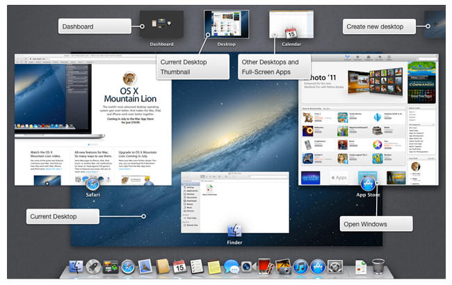452x285 pixels.
Task: Click the 'Dashboard' label under the dark thumbnail
Action: pyautogui.click(x=161, y=44)
